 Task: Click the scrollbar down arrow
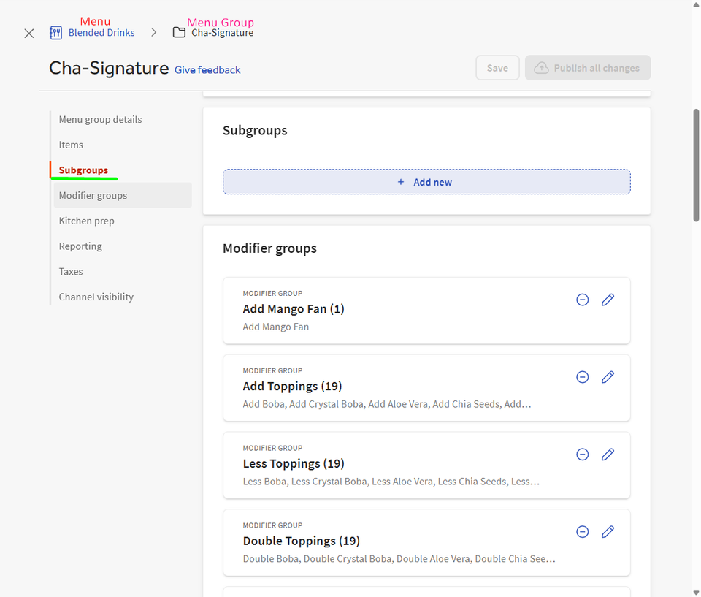click(696, 593)
